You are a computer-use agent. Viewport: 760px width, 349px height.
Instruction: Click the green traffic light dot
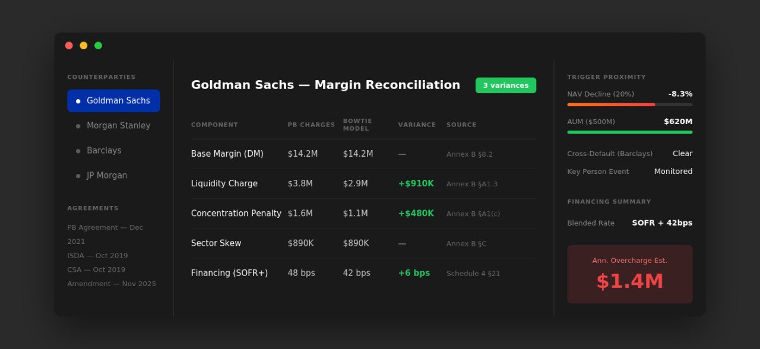(x=97, y=45)
